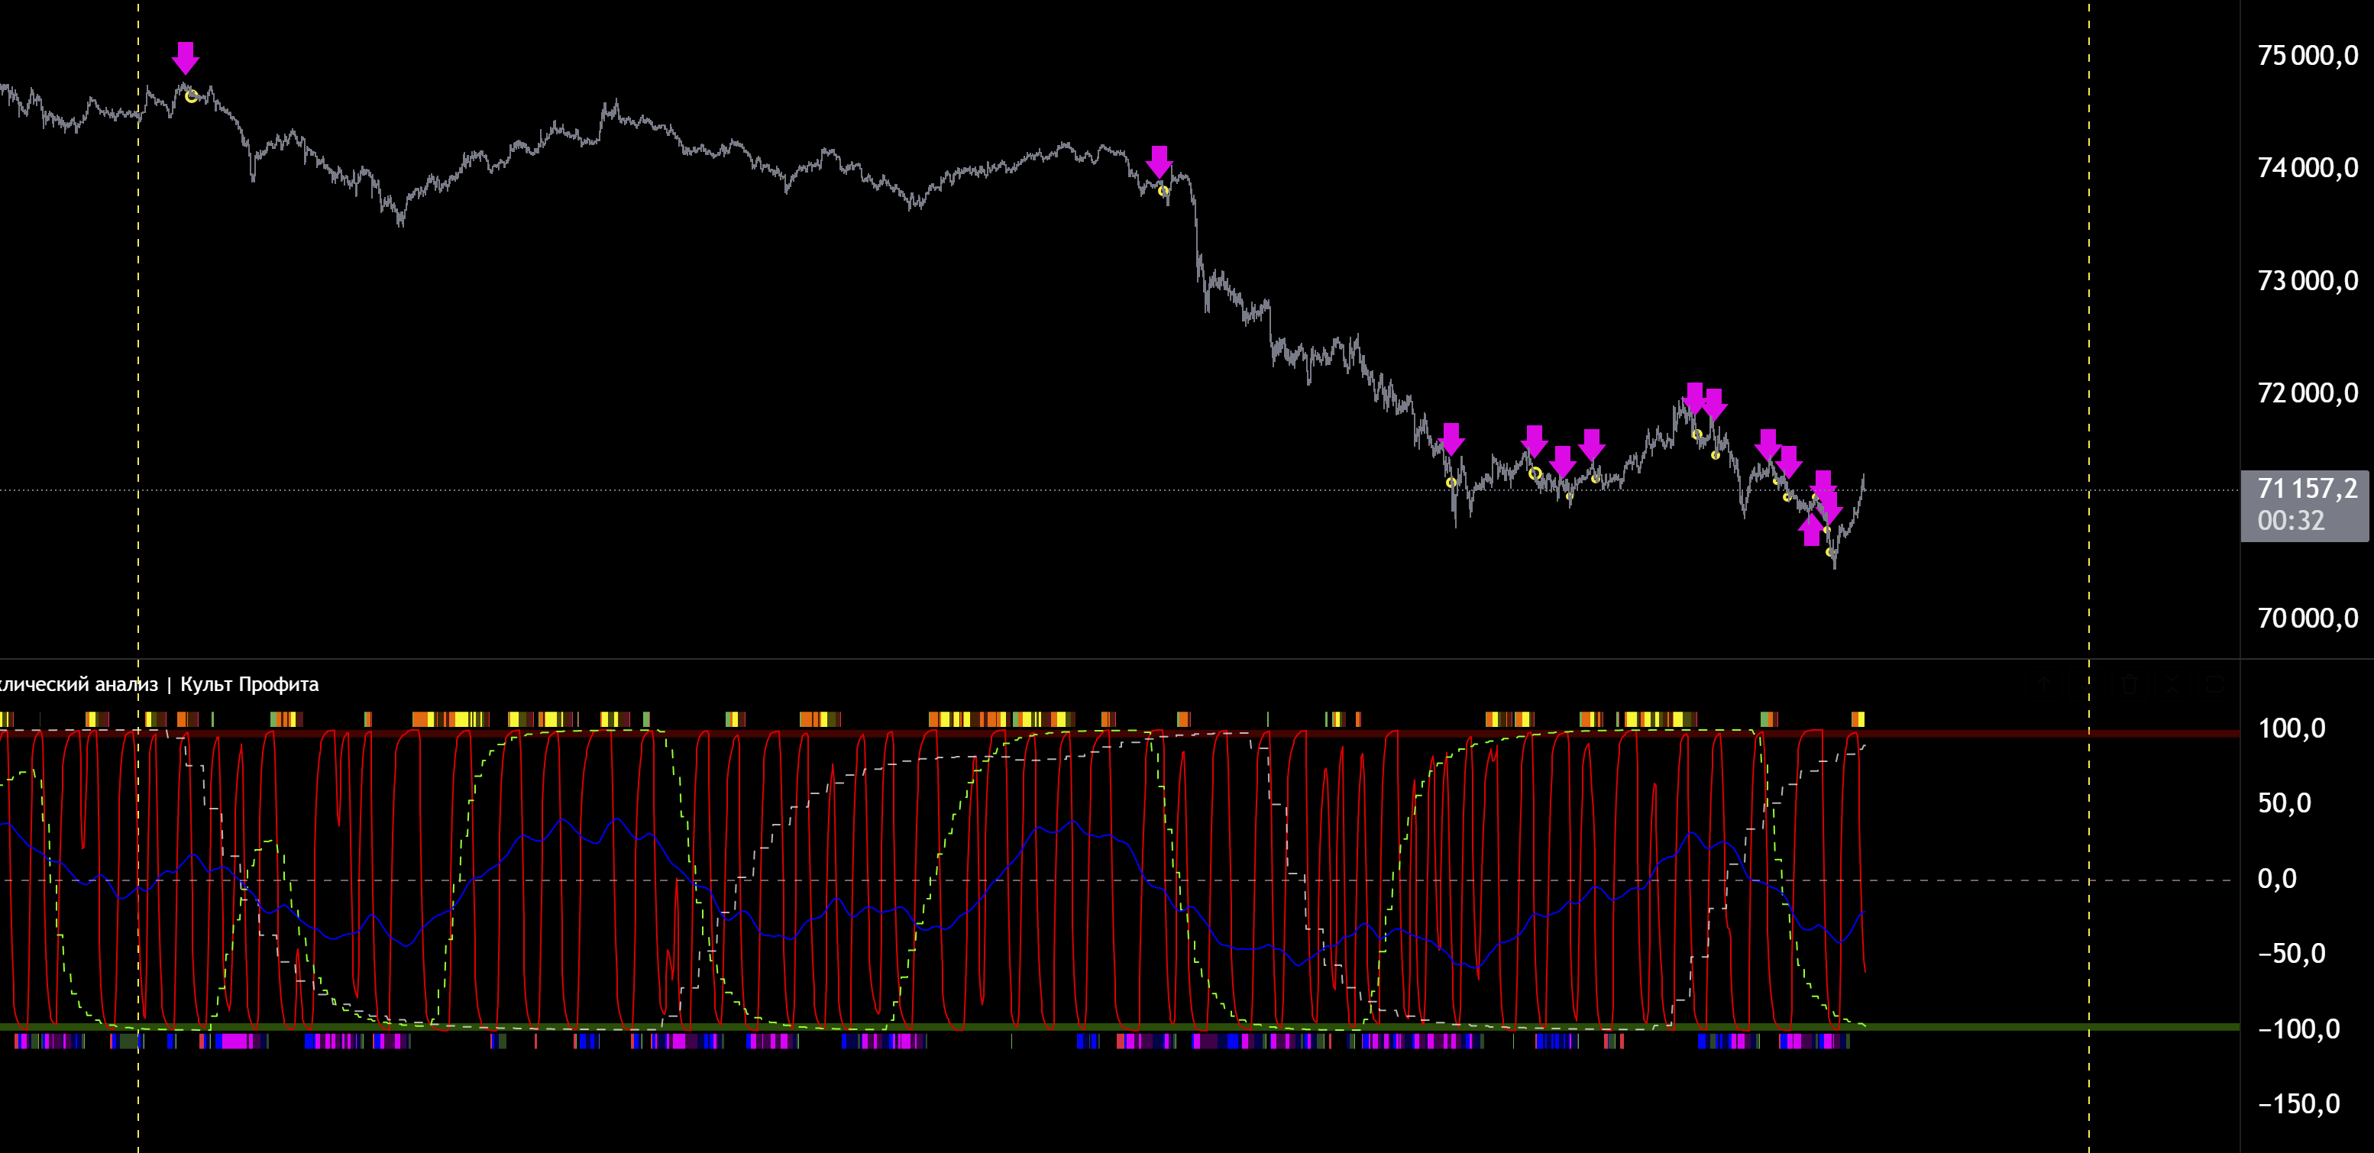Click the green oversold band at -100

click(x=1981, y=1026)
